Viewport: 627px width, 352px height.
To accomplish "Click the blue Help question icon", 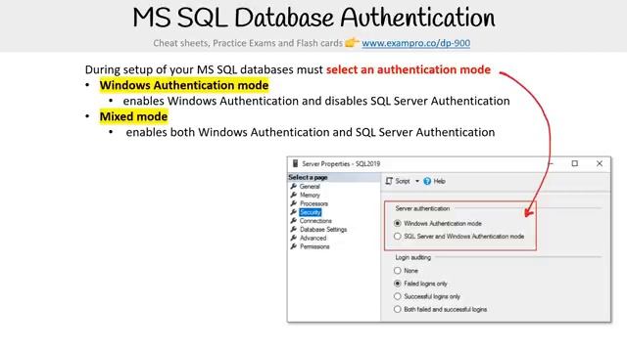I will [x=427, y=181].
